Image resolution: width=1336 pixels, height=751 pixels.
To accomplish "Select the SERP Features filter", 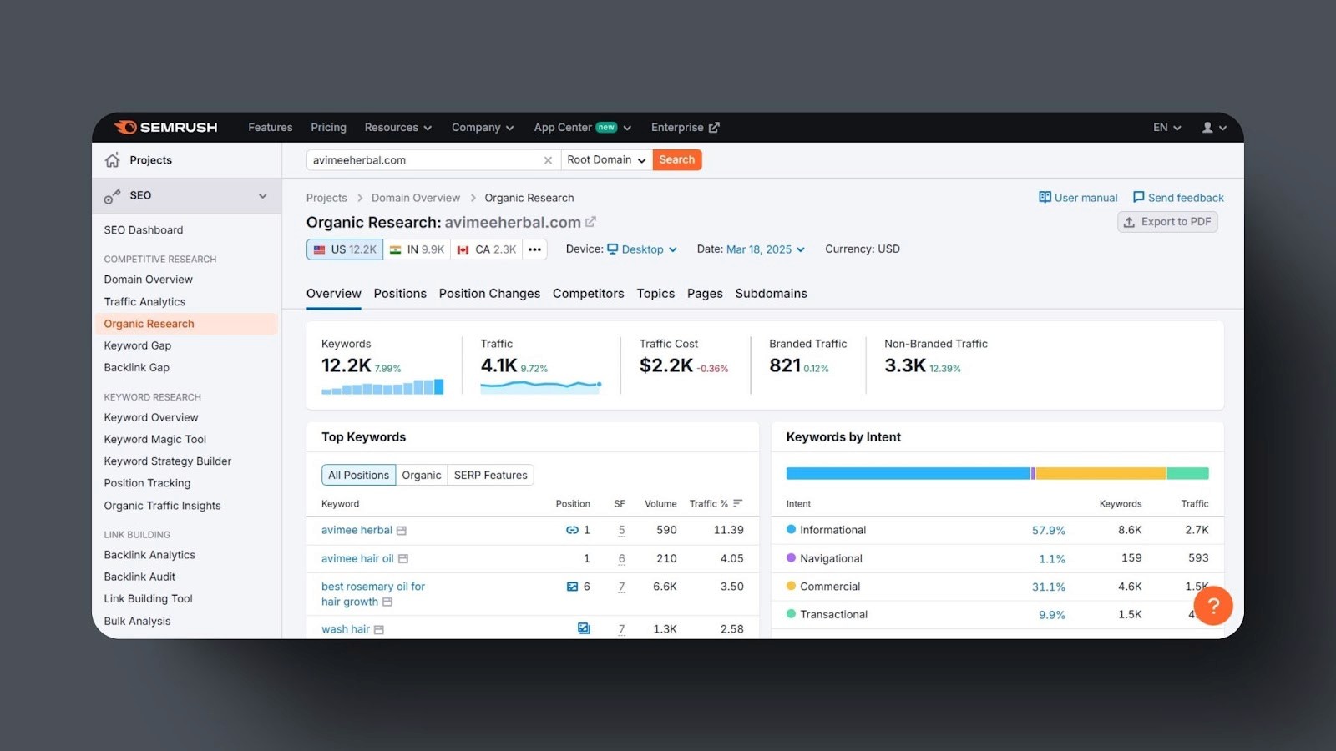I will 491,475.
